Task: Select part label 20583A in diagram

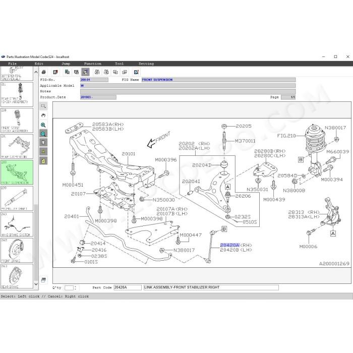Action: (x=102, y=124)
